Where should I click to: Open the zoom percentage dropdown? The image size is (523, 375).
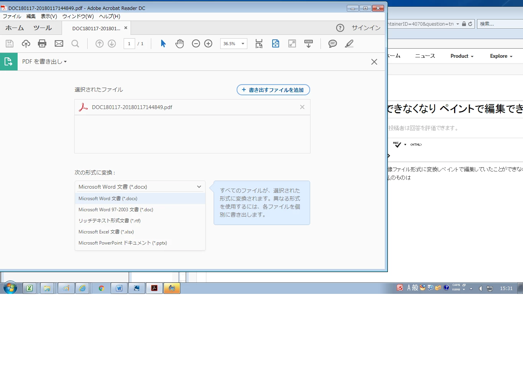pos(243,44)
